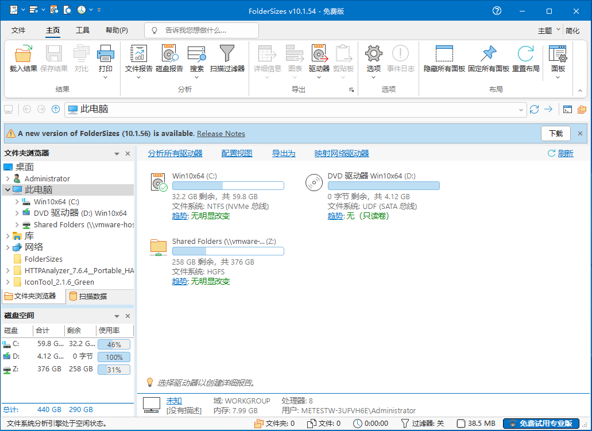Switch to the 文件夹浏览器 bottom tab
Viewport: 592px width, 431px height.
(33, 296)
